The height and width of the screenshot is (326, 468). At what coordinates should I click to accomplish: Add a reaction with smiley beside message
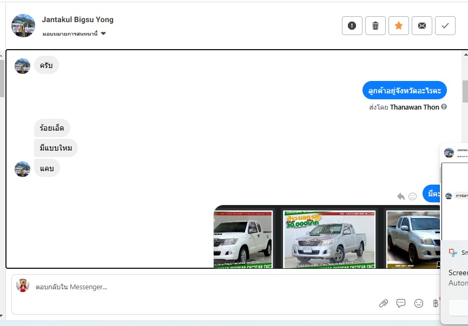[x=412, y=196]
